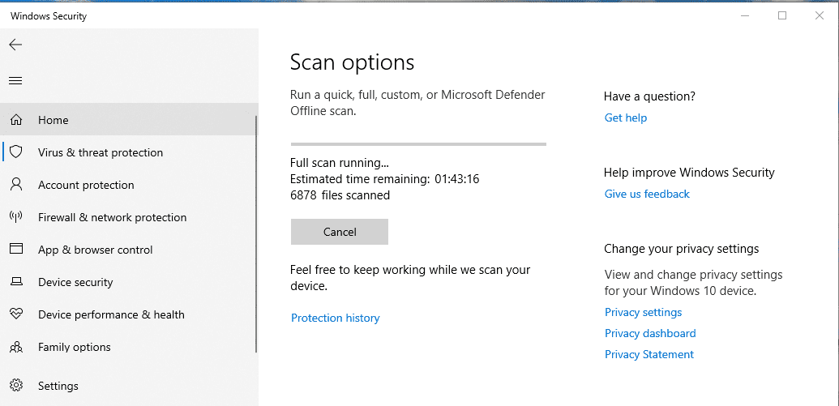
Task: Click the heart icon for Device health
Action: tap(16, 314)
